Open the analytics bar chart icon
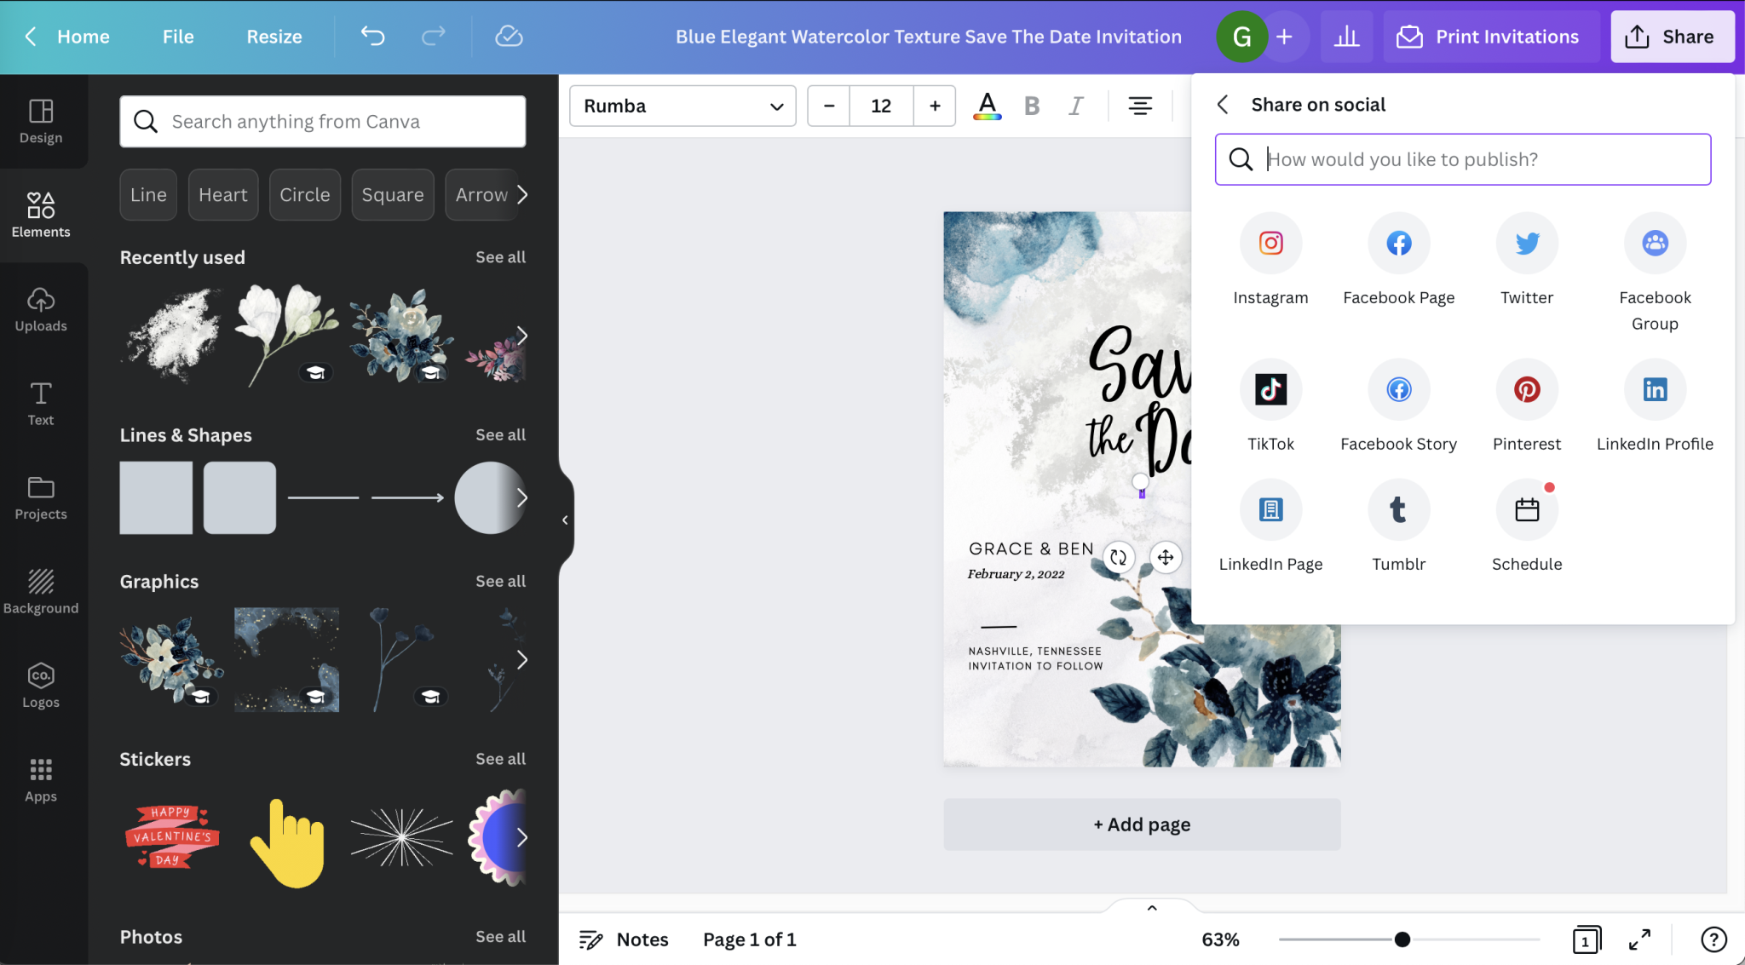The width and height of the screenshot is (1745, 965). tap(1346, 37)
